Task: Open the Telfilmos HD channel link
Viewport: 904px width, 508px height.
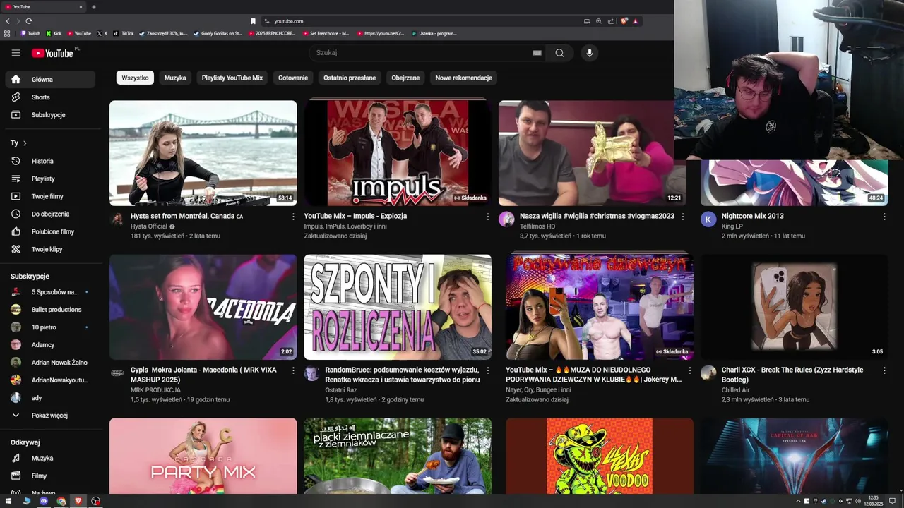Action: click(537, 226)
